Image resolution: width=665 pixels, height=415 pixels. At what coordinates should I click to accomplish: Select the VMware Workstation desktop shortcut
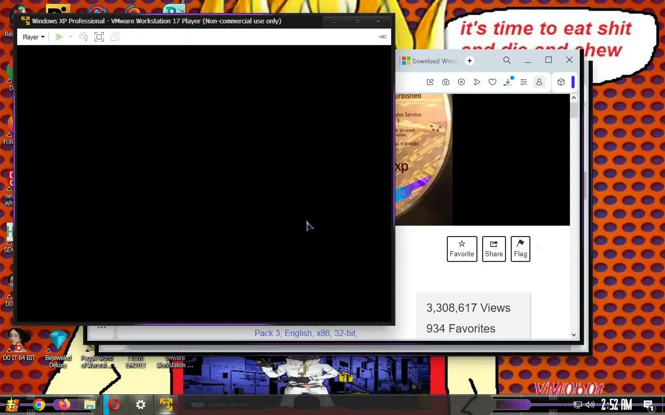click(175, 362)
